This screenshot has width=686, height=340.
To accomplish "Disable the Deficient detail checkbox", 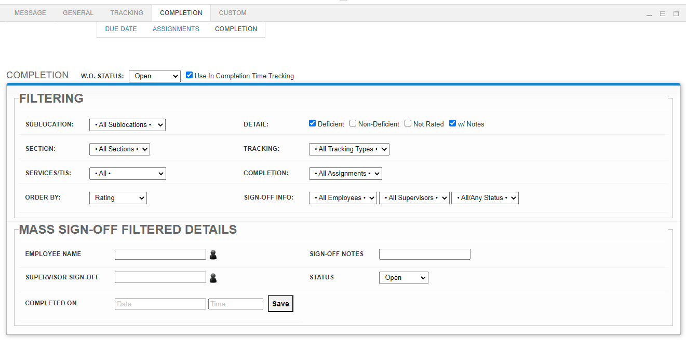I will pyautogui.click(x=312, y=123).
